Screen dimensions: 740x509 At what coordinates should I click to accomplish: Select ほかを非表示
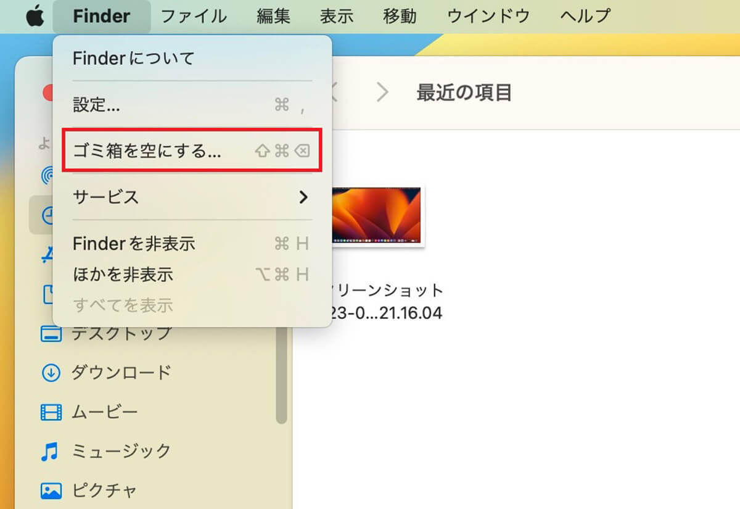(192, 274)
